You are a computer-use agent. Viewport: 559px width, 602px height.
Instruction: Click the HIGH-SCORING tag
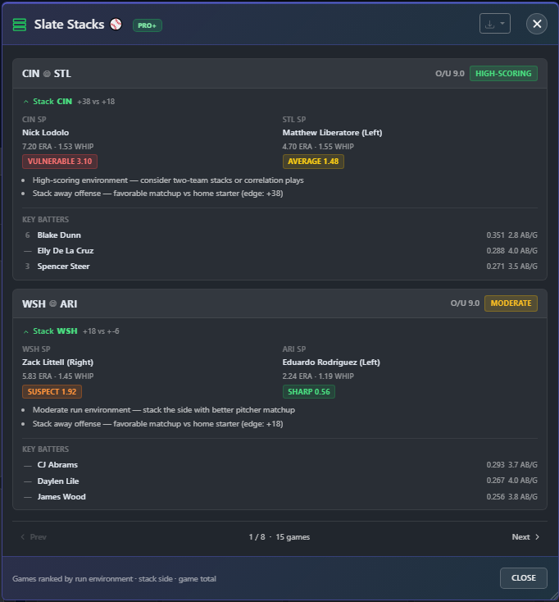click(x=503, y=73)
